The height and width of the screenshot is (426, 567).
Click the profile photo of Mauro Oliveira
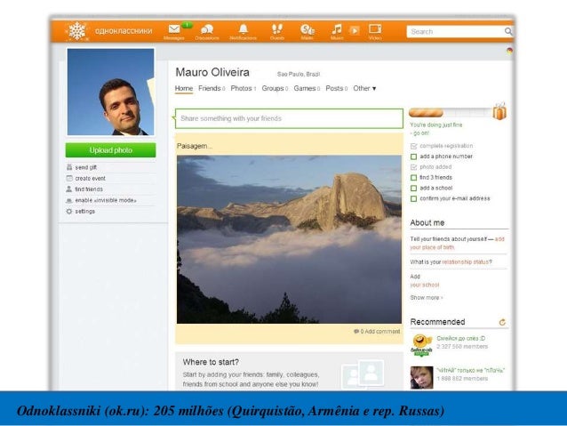[111, 92]
